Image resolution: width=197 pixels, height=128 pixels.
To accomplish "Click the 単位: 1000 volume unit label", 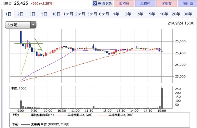I will [19, 88].
